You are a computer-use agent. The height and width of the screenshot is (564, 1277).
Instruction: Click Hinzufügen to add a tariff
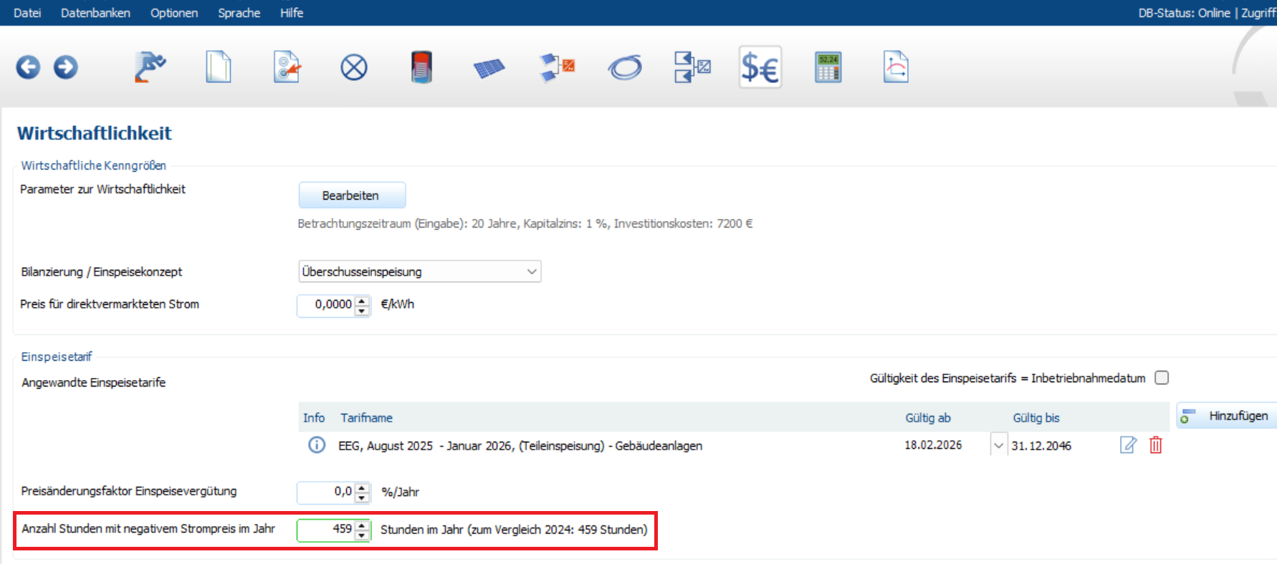click(1227, 416)
